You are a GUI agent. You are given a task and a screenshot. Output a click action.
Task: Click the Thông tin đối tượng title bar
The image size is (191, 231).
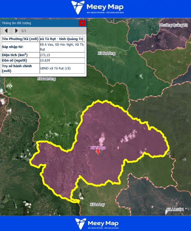38,23
